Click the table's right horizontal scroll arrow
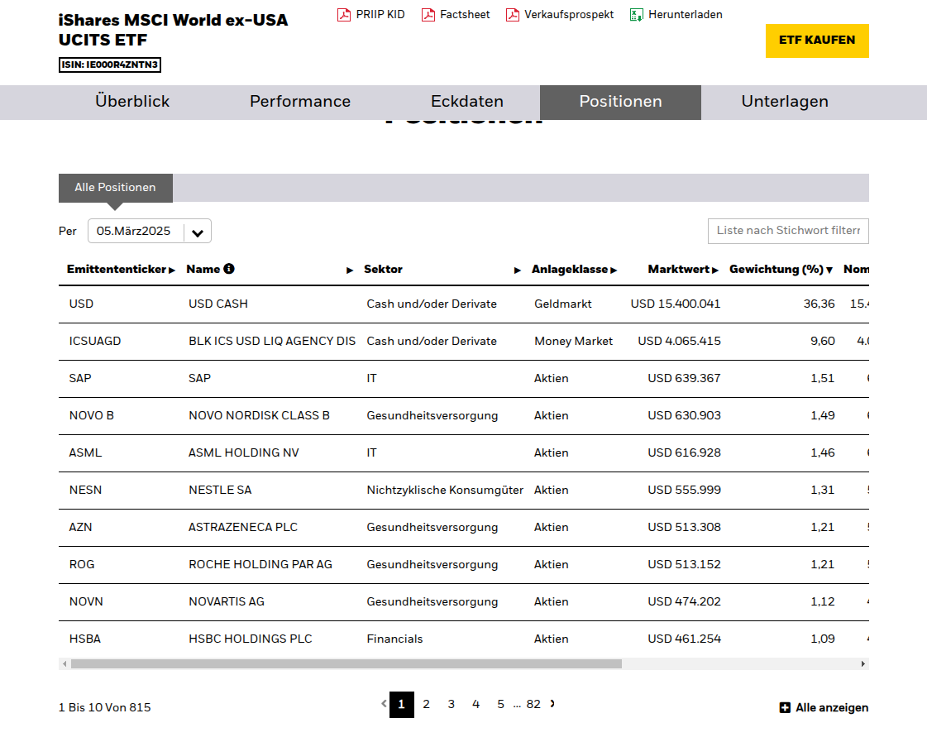The image size is (927, 742). pos(863,664)
